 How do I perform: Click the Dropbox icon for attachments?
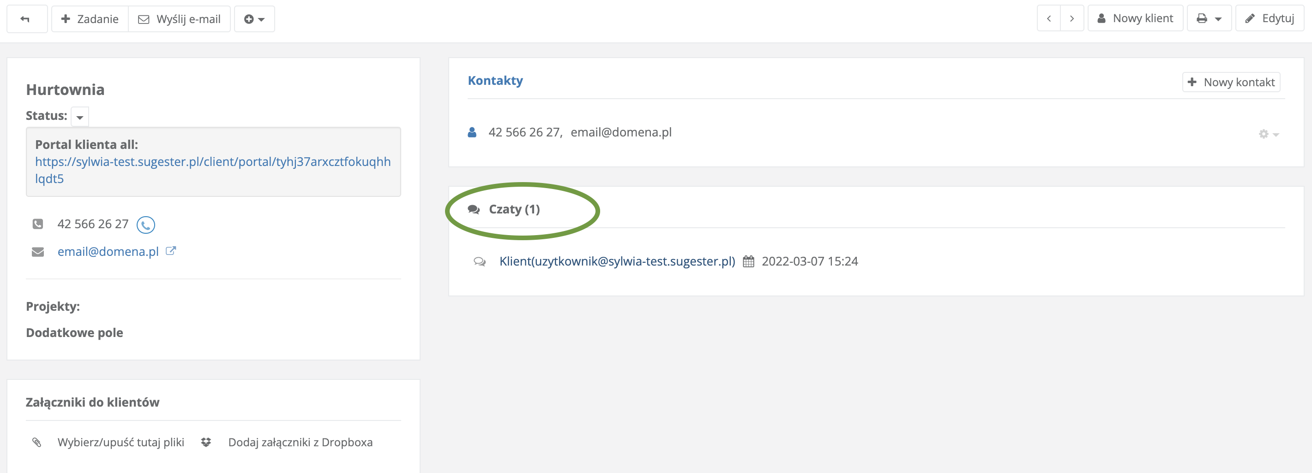(x=206, y=443)
